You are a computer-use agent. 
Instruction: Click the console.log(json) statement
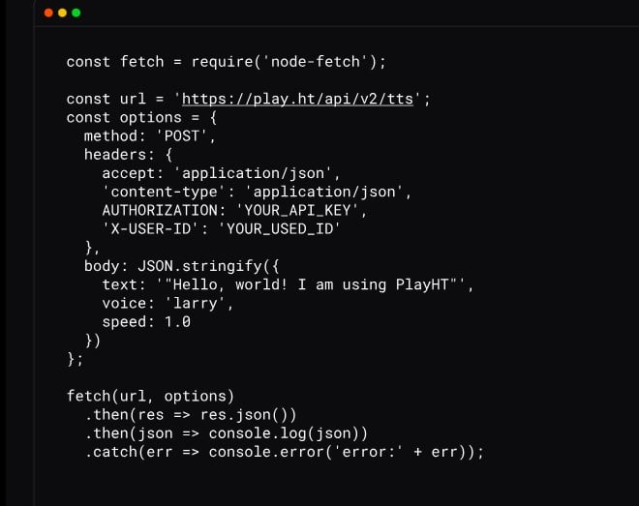coord(284,433)
